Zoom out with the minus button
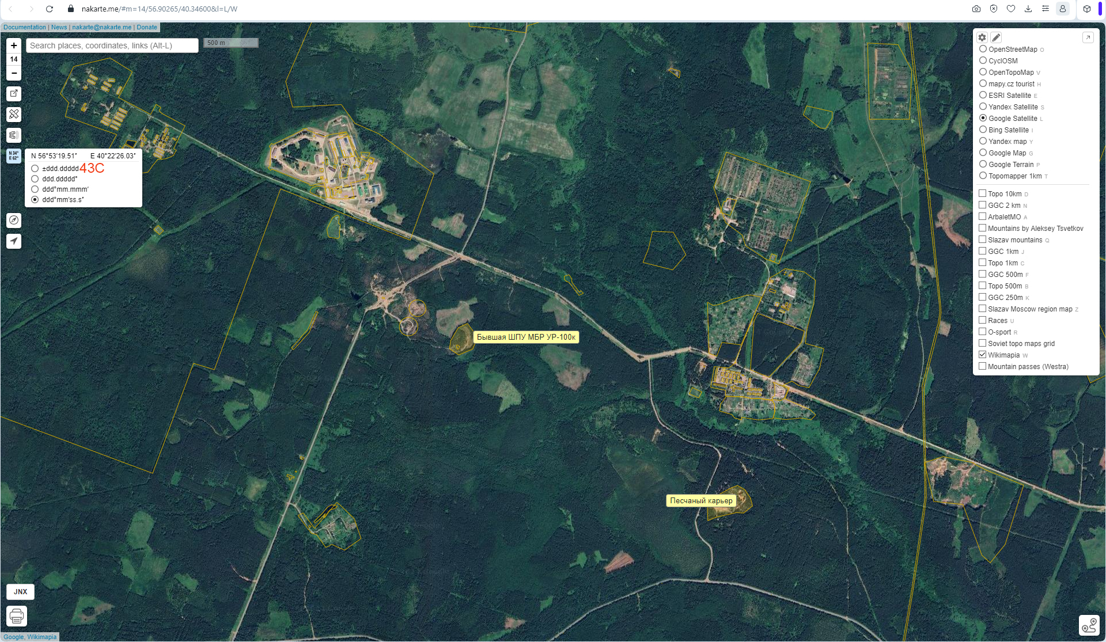The width and height of the screenshot is (1106, 642). (x=14, y=73)
